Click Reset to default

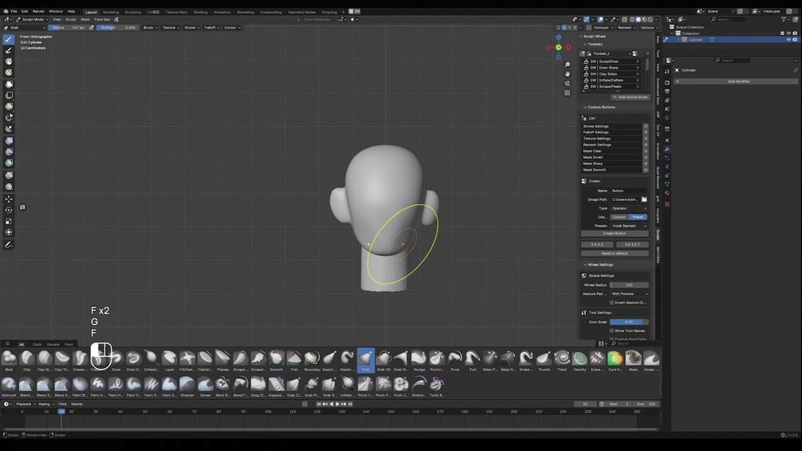tap(614, 253)
